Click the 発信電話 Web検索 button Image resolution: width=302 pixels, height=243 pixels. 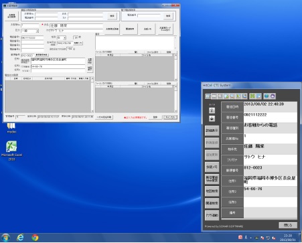click(212, 179)
